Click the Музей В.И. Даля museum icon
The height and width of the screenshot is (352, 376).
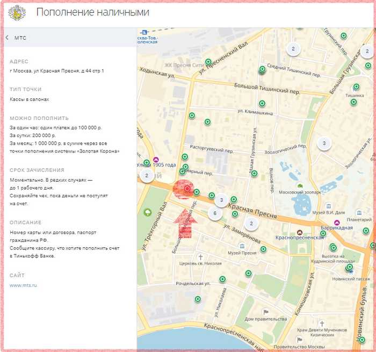point(329,206)
